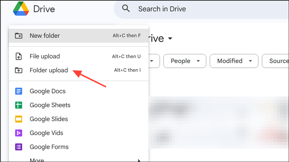Open the My Drive title dropdown arrow
Image resolution: width=289 pixels, height=162 pixels.
pyautogui.click(x=170, y=39)
